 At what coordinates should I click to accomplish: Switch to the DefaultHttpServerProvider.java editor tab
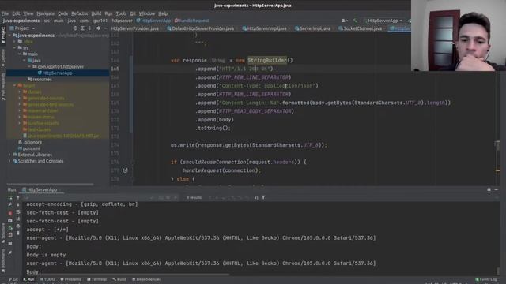point(200,28)
